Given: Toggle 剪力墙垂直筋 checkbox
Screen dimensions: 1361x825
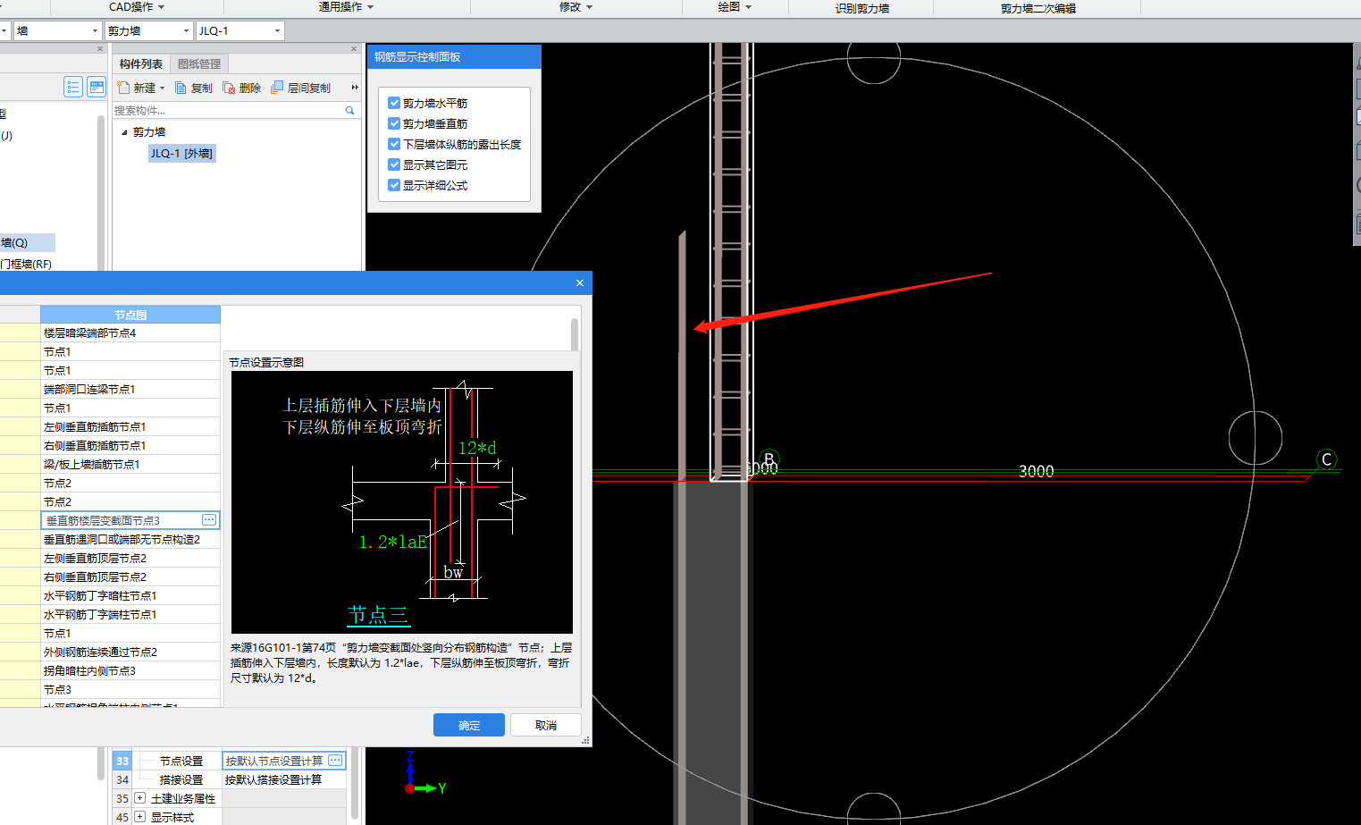Looking at the screenshot, I should [x=394, y=123].
